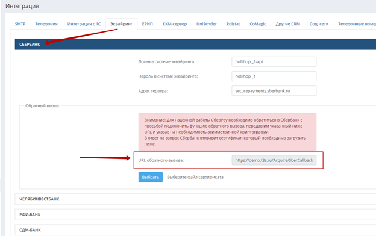The width and height of the screenshot is (376, 236).
Task: Go to the ЕРИП tab
Action: pyautogui.click(x=147, y=24)
